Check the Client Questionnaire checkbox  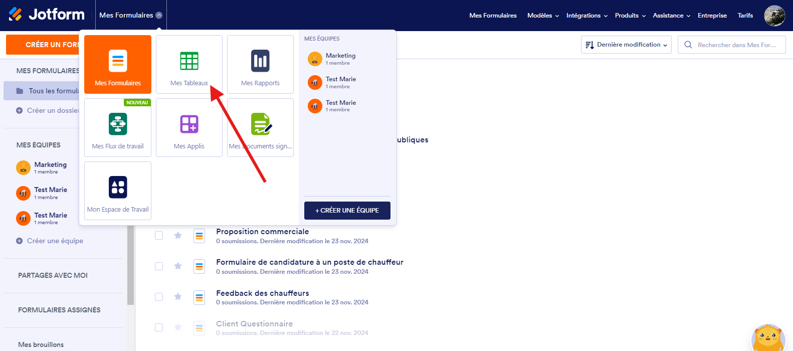click(x=159, y=327)
